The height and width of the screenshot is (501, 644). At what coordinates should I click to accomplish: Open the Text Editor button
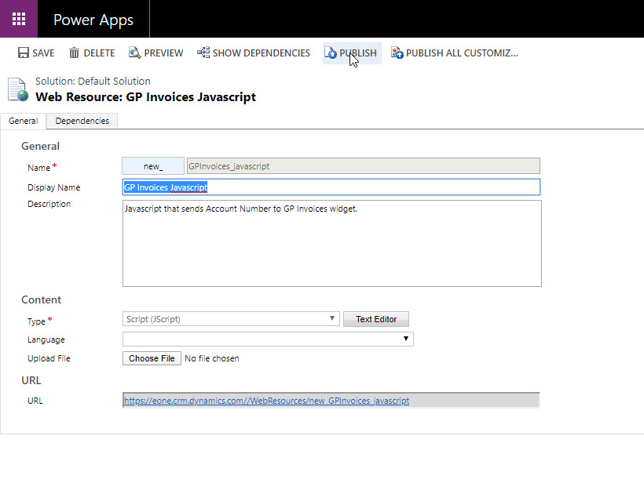click(x=376, y=319)
